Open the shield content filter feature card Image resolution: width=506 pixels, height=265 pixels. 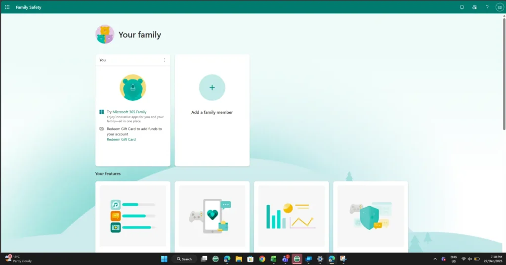click(x=371, y=216)
